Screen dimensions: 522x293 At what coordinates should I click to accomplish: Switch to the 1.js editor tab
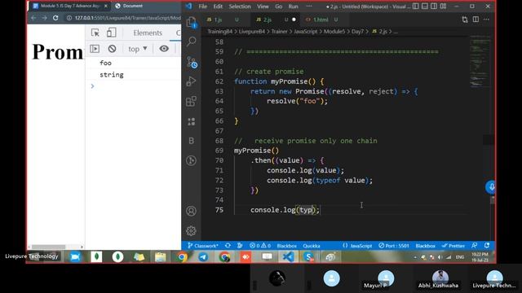point(218,20)
